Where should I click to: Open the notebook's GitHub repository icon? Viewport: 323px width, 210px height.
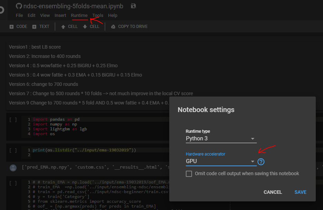(x=19, y=6)
